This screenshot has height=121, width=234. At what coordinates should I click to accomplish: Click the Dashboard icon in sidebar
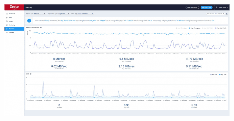(x=7, y=13)
